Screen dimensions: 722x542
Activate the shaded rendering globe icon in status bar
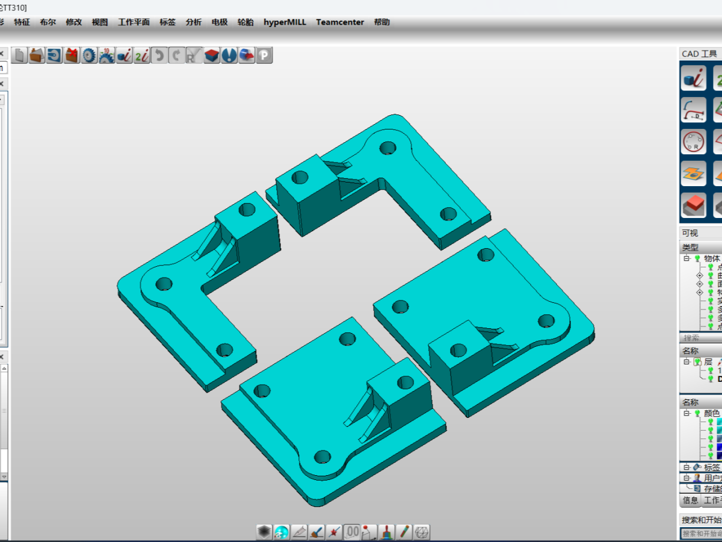283,532
